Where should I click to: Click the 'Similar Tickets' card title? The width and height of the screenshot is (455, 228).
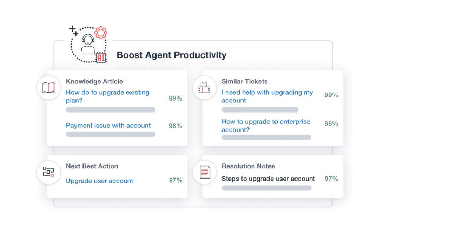pos(245,81)
